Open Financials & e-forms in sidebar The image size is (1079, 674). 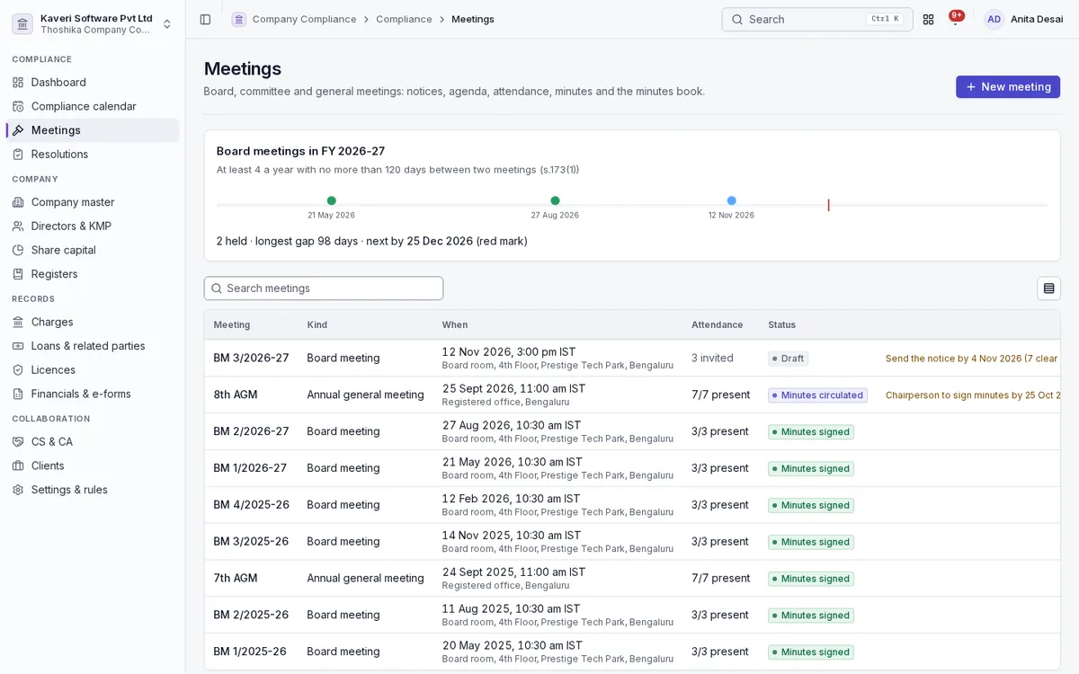(x=93, y=394)
